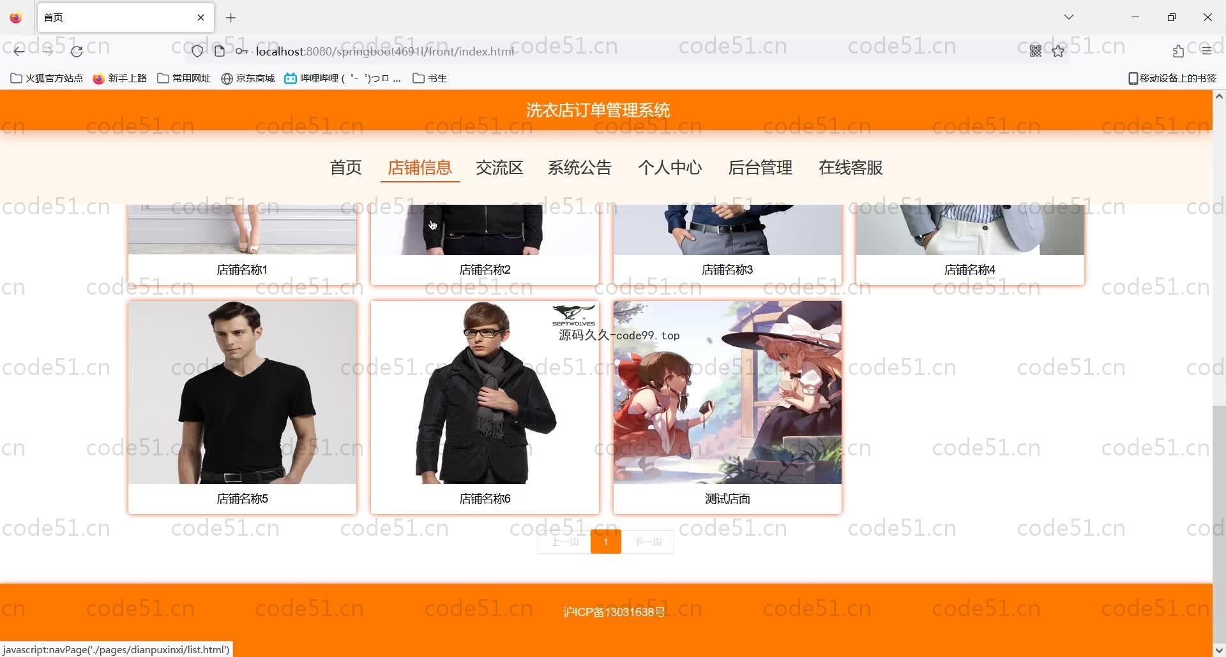This screenshot has width=1226, height=657.
Task: Expand the list all tabs chevron
Action: coord(1069,17)
